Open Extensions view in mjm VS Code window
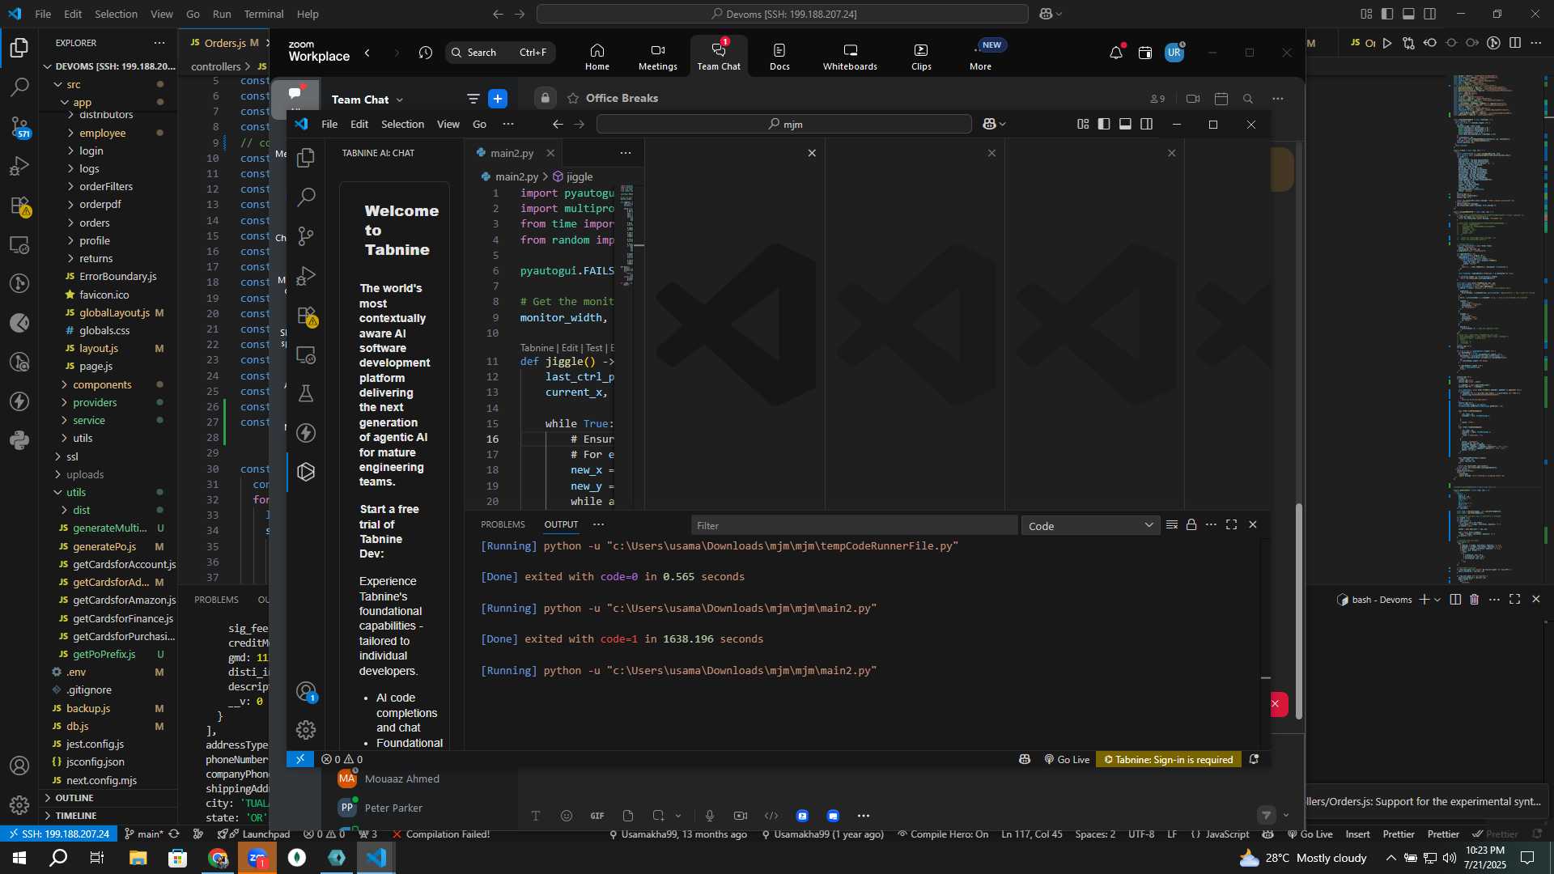 coord(306,316)
